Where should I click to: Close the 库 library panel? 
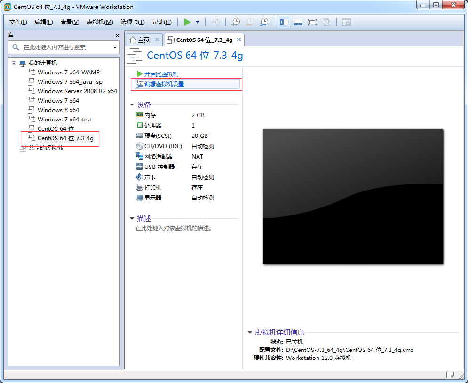point(117,35)
